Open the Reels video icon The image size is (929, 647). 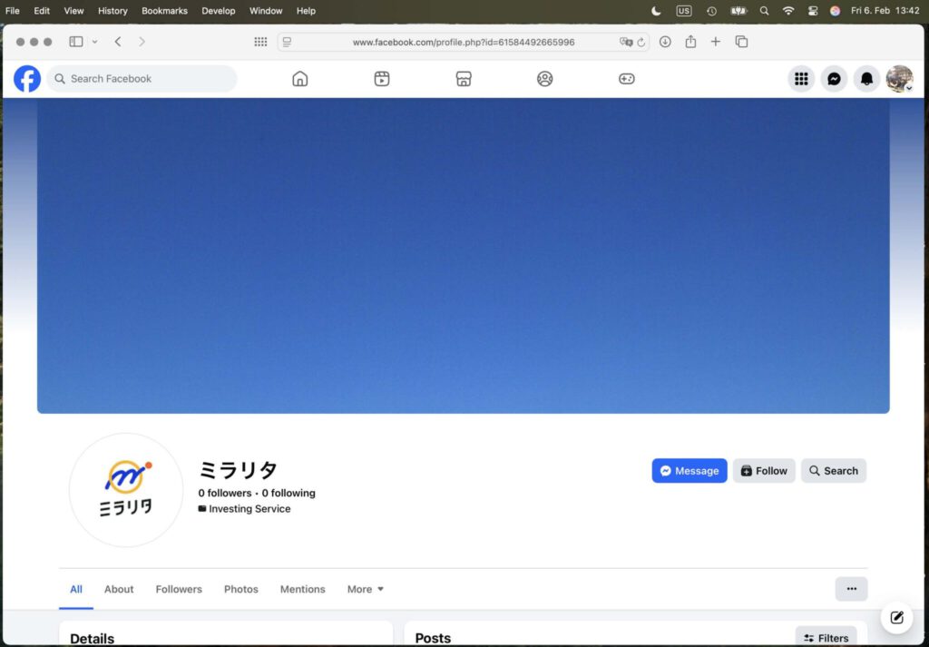[382, 79]
